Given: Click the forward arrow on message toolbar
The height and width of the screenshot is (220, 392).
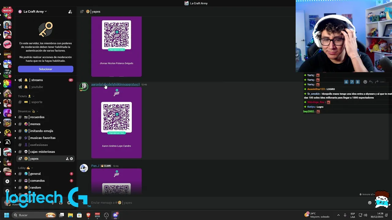Looking at the screenshot, I should (377, 82).
